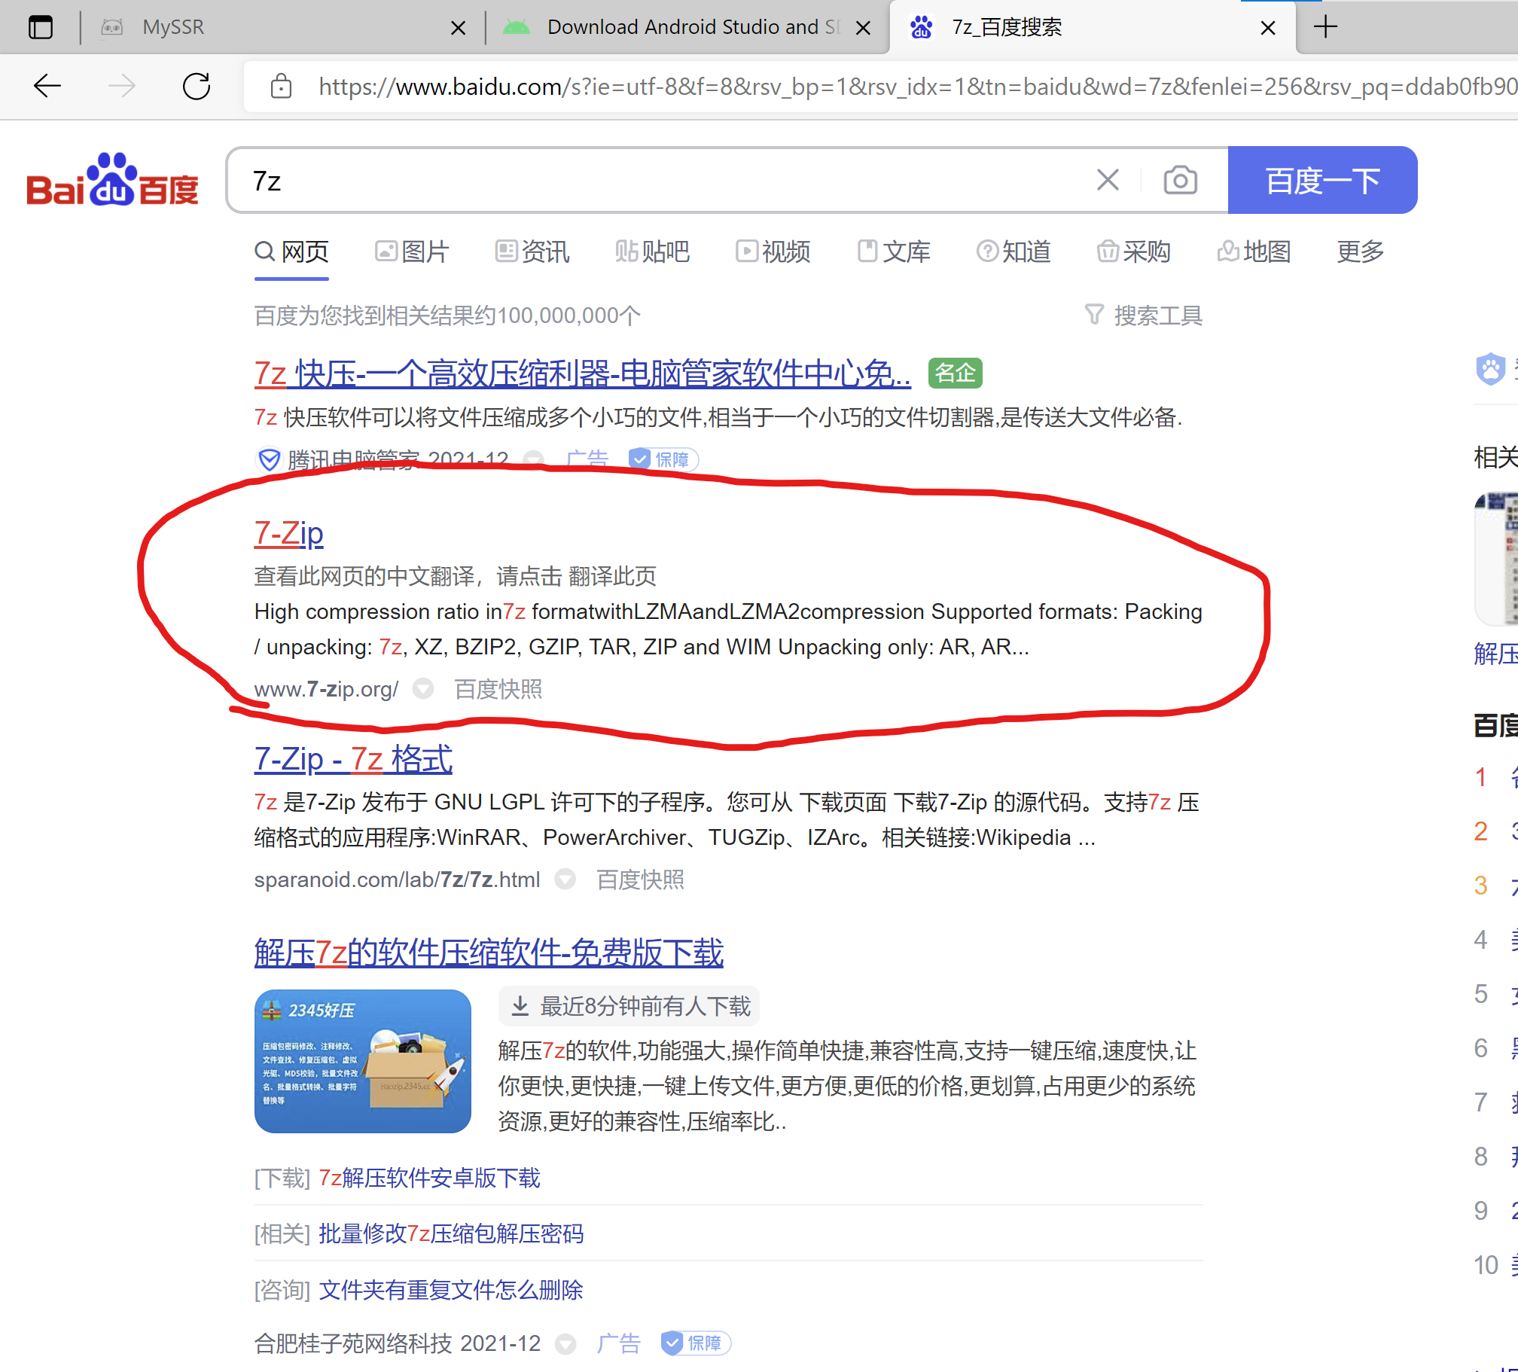The image size is (1518, 1372).
Task: Click the 广告 label on 合肥桂子苑 result
Action: tap(618, 1343)
